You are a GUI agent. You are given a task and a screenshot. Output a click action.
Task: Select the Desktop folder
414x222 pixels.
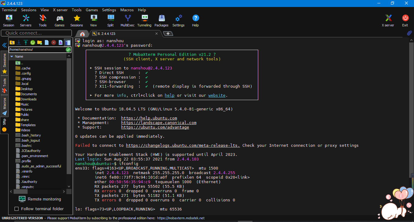(24, 89)
